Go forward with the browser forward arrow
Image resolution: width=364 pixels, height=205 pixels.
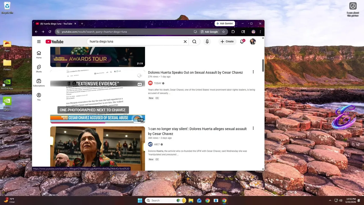click(43, 32)
